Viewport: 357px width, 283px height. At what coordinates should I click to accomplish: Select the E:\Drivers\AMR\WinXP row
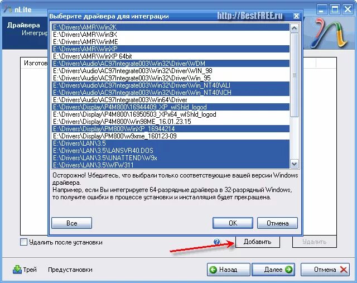pyautogui.click(x=171, y=49)
